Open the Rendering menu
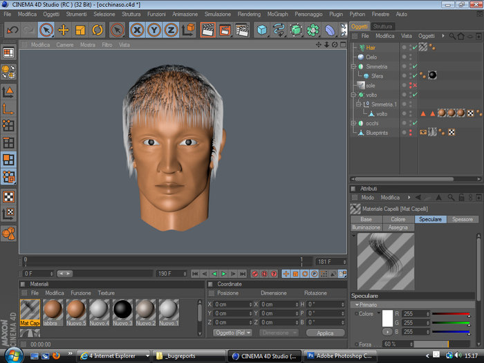Viewport: 484px width, 363px height. (x=249, y=15)
